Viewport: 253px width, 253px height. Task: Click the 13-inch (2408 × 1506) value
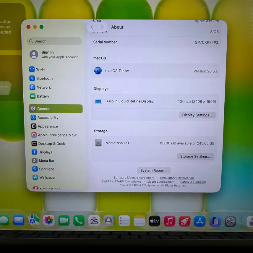pyautogui.click(x=197, y=101)
